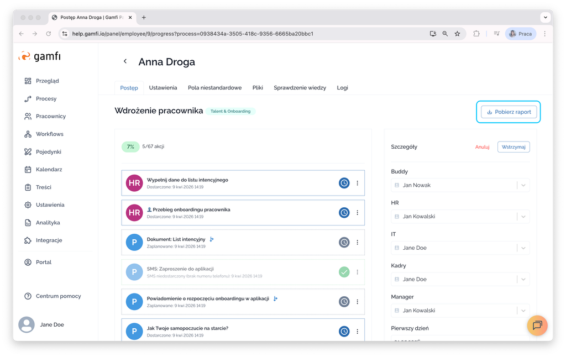Click clock status on Jak Twoje samopoczucie row
Viewport: 566px width, 357px height.
coord(344,332)
